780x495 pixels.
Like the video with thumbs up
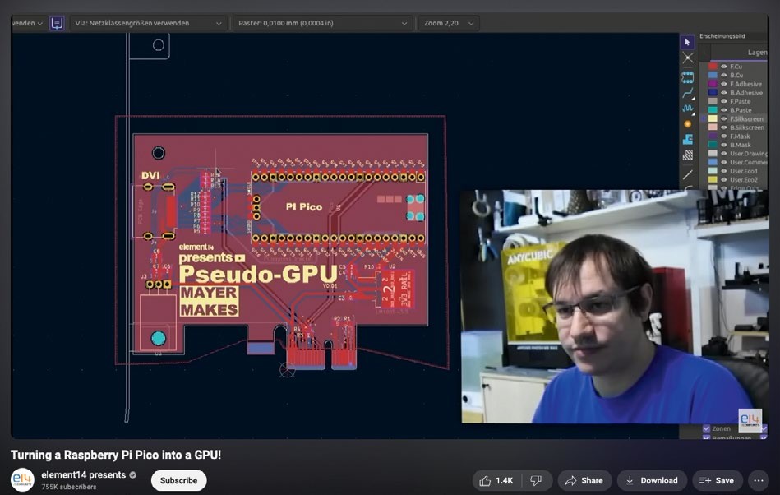496,480
